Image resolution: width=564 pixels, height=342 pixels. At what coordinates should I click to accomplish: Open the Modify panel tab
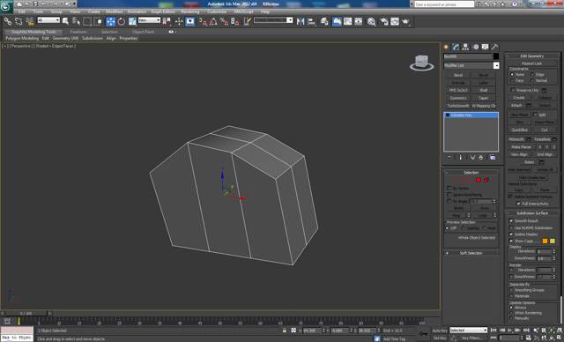456,47
